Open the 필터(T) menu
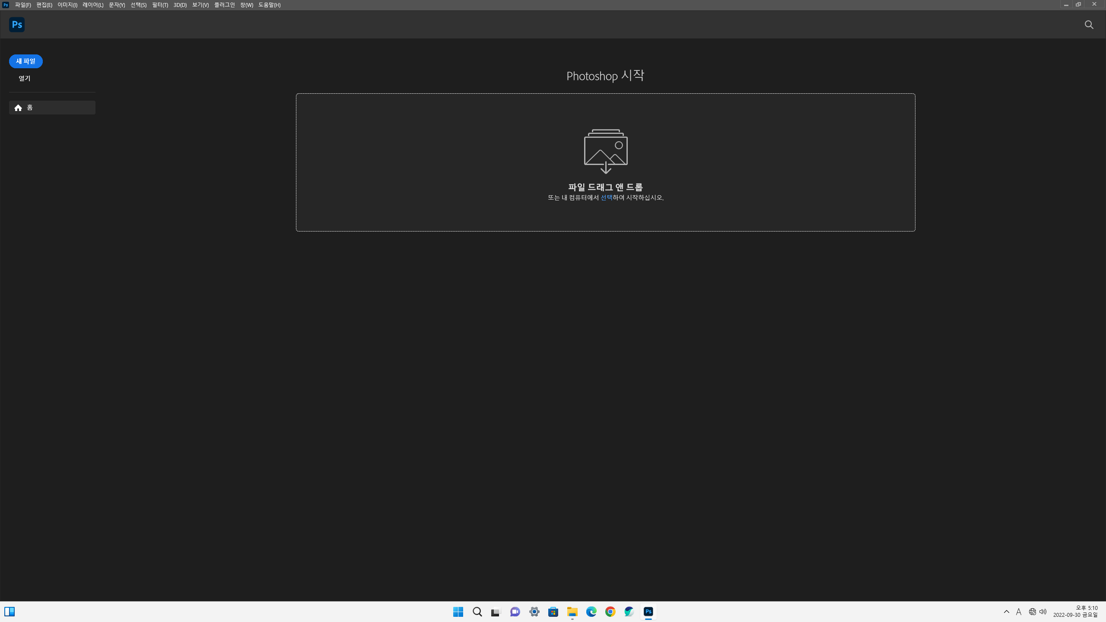 pos(160,5)
